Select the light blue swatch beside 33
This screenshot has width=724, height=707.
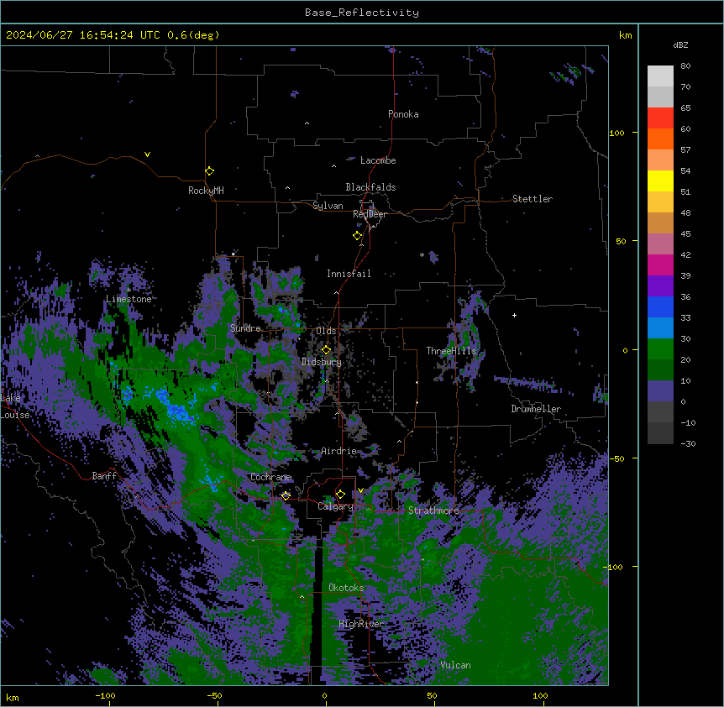click(x=660, y=328)
